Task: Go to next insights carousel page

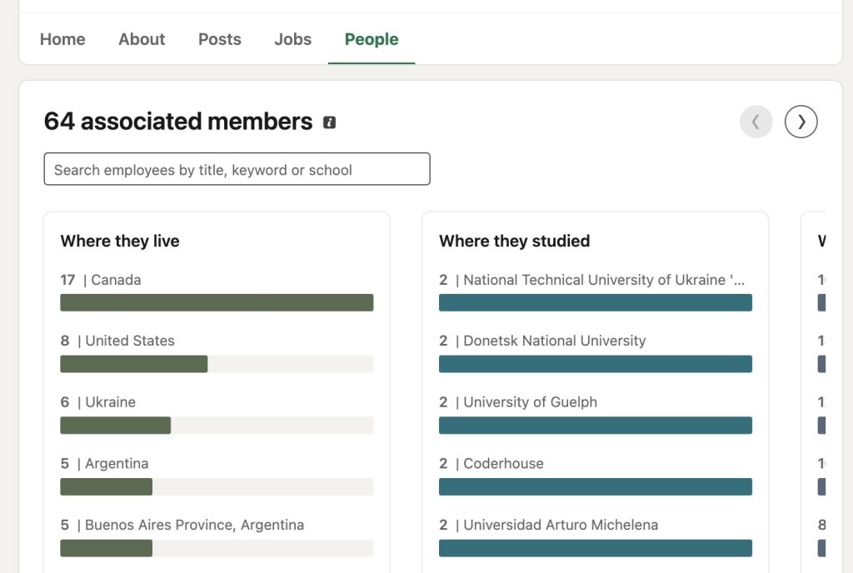Action: [801, 122]
